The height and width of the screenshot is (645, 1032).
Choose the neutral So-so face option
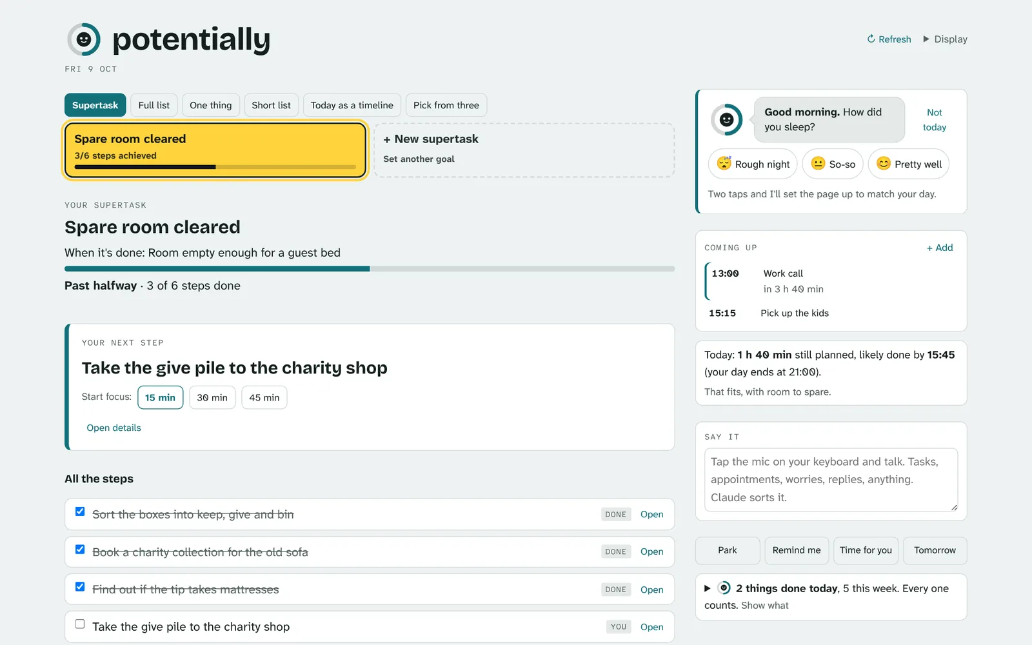click(x=833, y=164)
